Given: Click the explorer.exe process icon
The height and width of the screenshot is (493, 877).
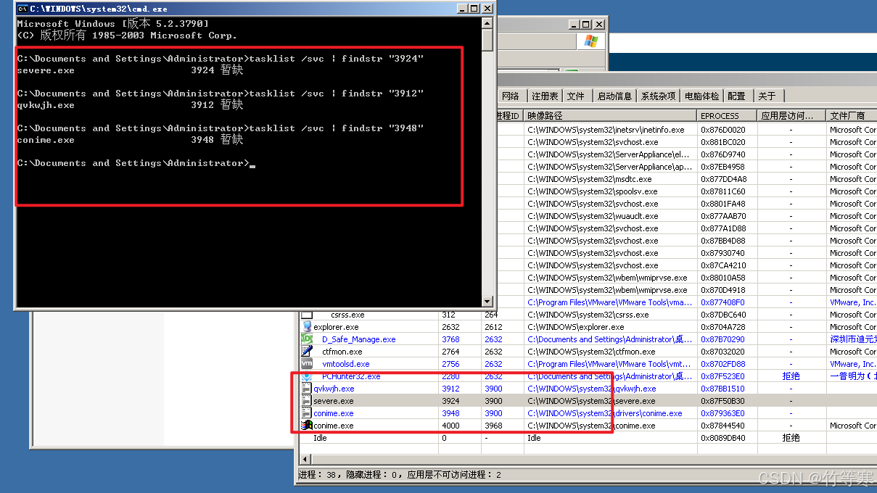Looking at the screenshot, I should (x=307, y=327).
